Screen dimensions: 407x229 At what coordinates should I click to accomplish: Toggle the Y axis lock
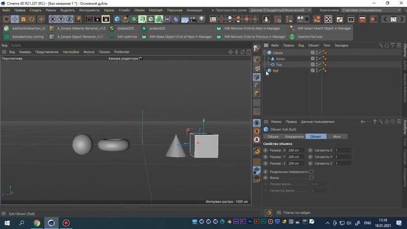click(61, 19)
